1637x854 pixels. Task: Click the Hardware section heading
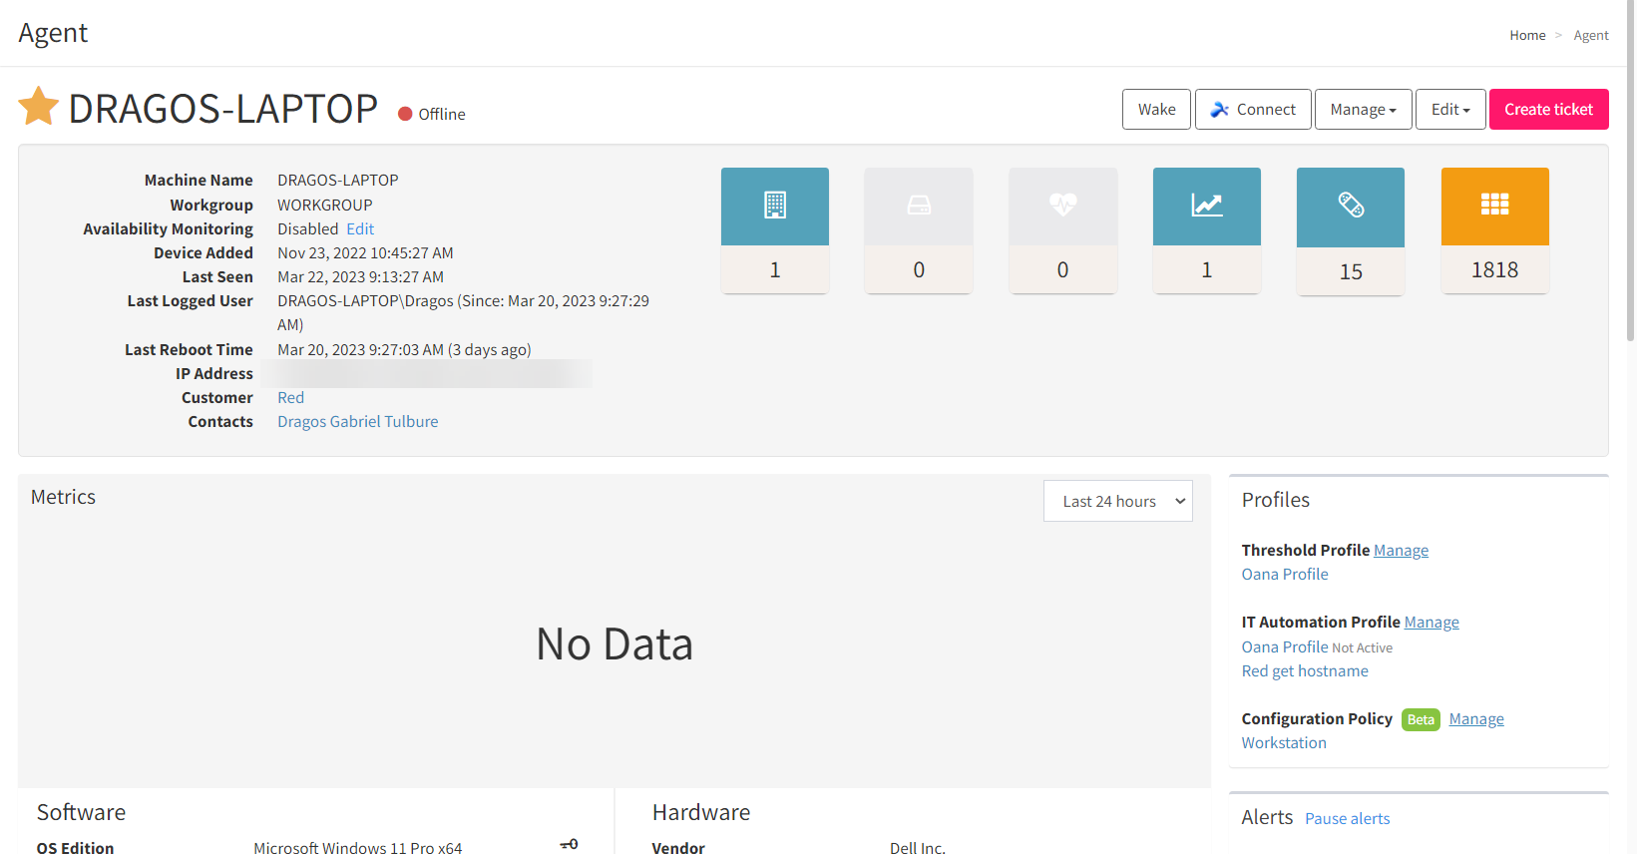(701, 812)
